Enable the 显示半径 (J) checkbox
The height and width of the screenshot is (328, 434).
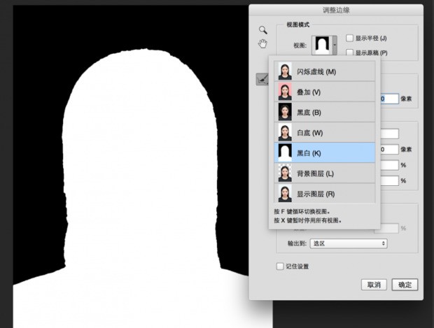(x=350, y=38)
